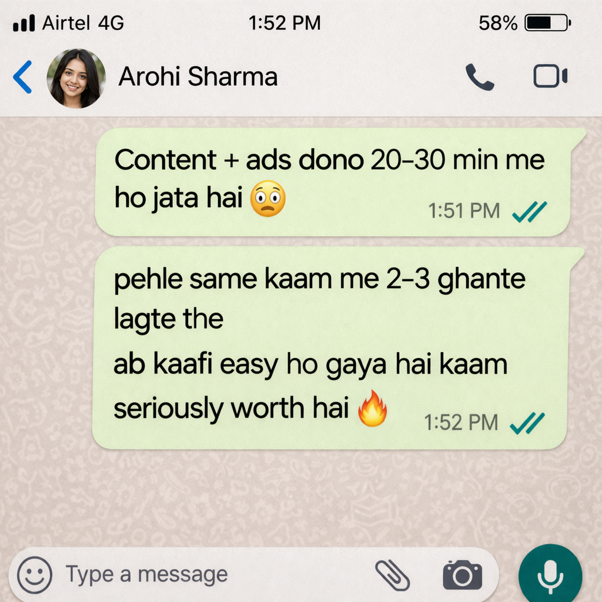Tap the fire emoji in message
This screenshot has height=602, width=602.
(x=372, y=408)
